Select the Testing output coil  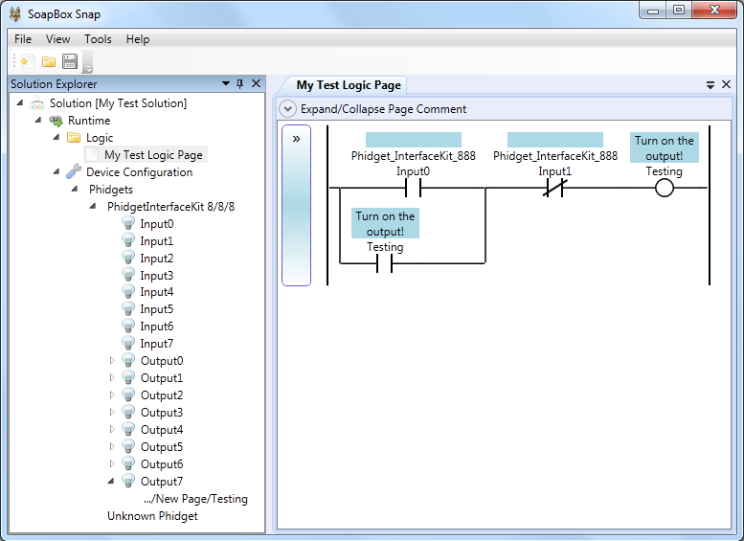pyautogui.click(x=665, y=188)
